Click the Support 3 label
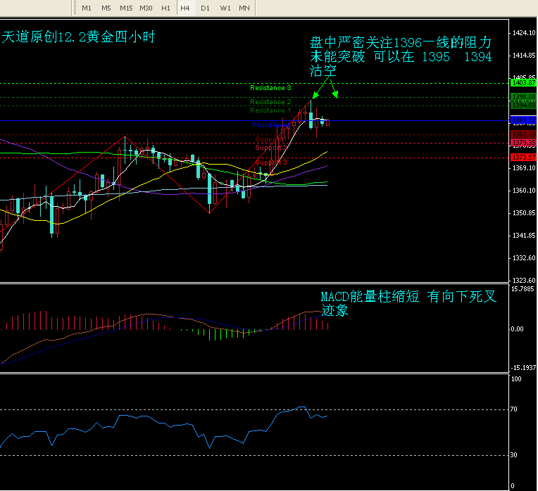Screen dimensions: 538x491 [x=270, y=162]
